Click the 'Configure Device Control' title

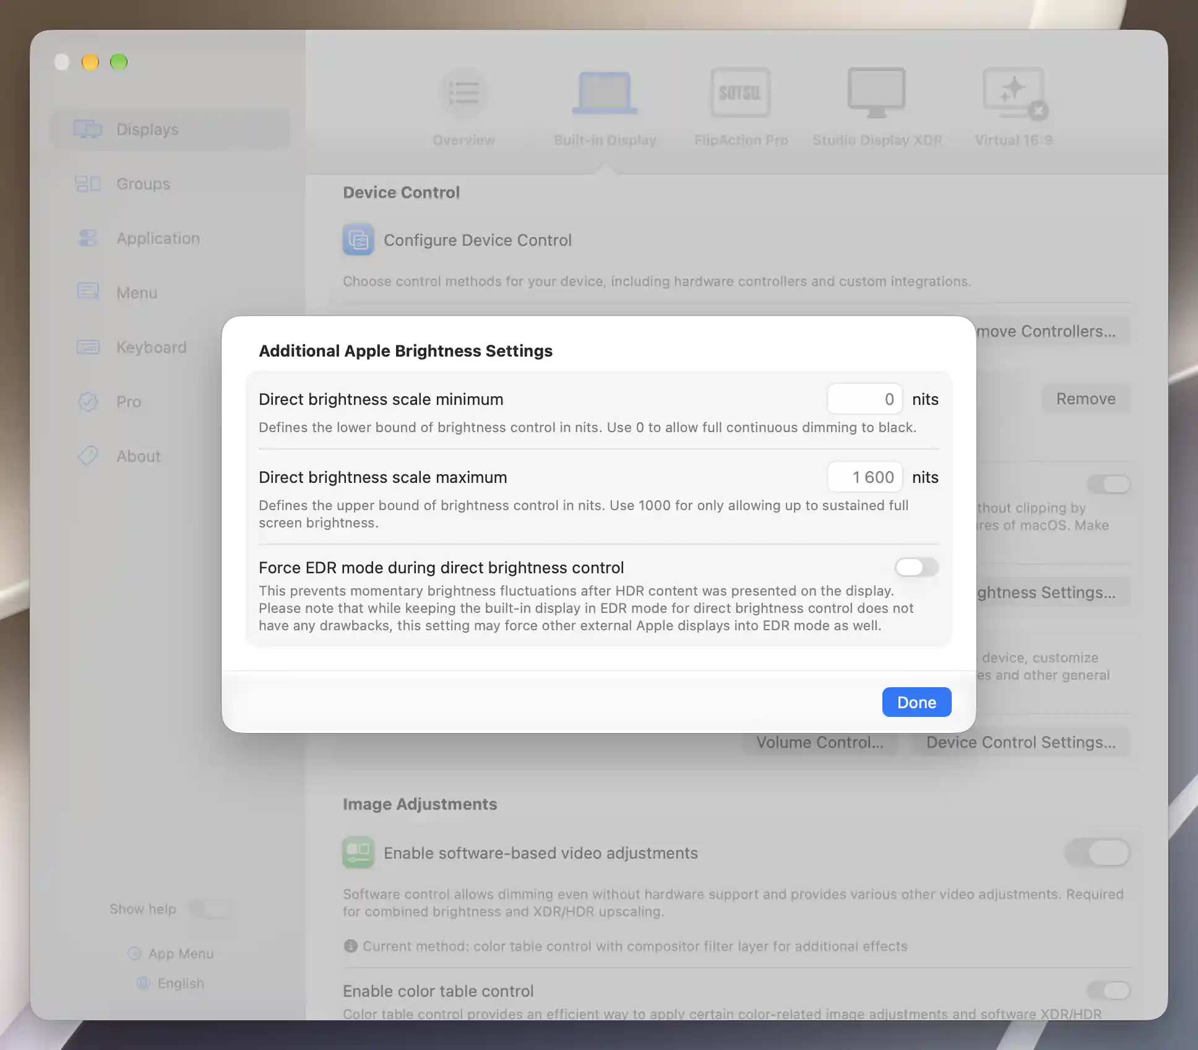click(478, 240)
